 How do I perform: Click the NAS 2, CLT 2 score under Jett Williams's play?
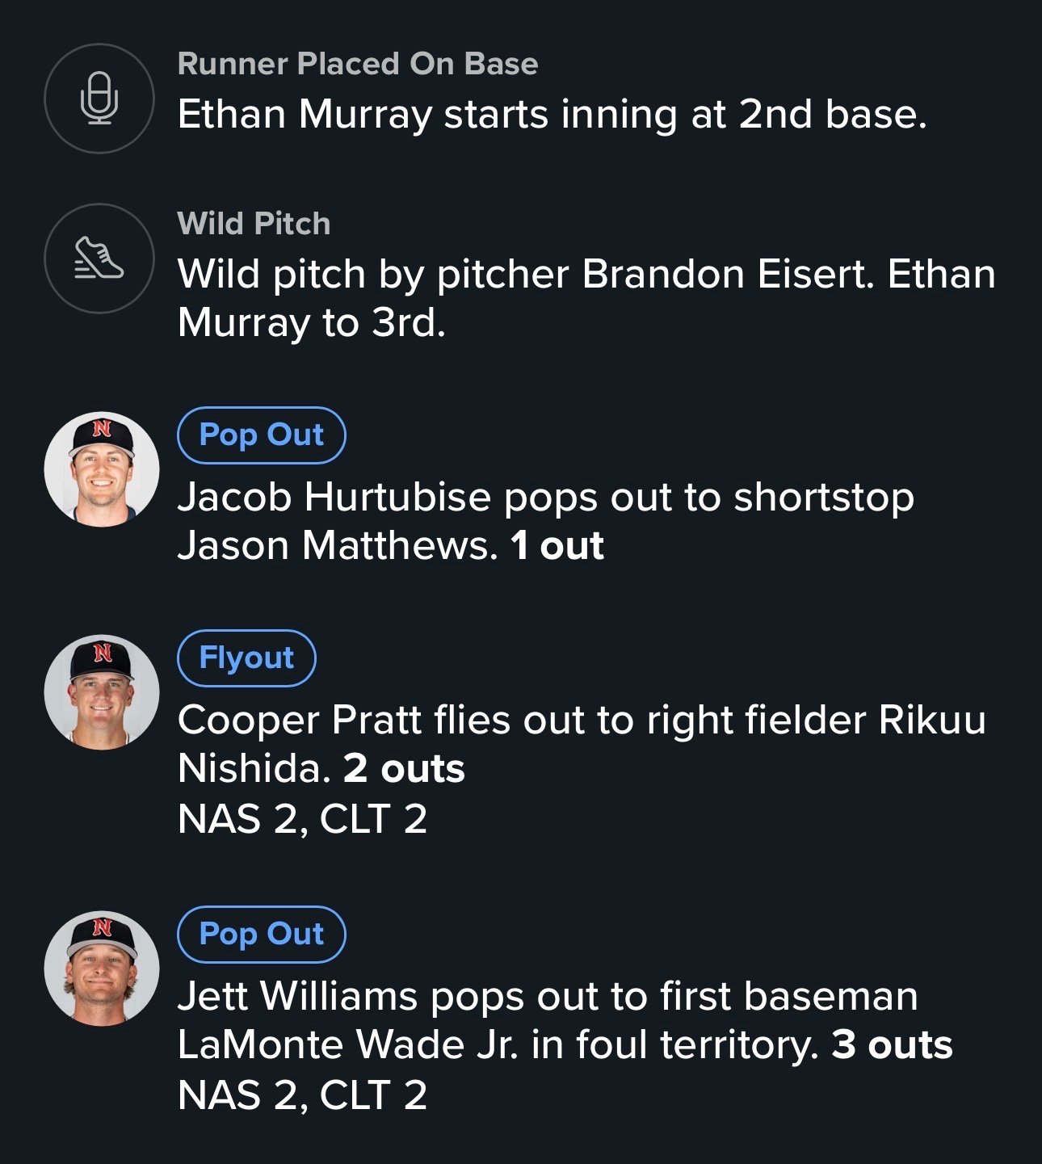pyautogui.click(x=302, y=1095)
